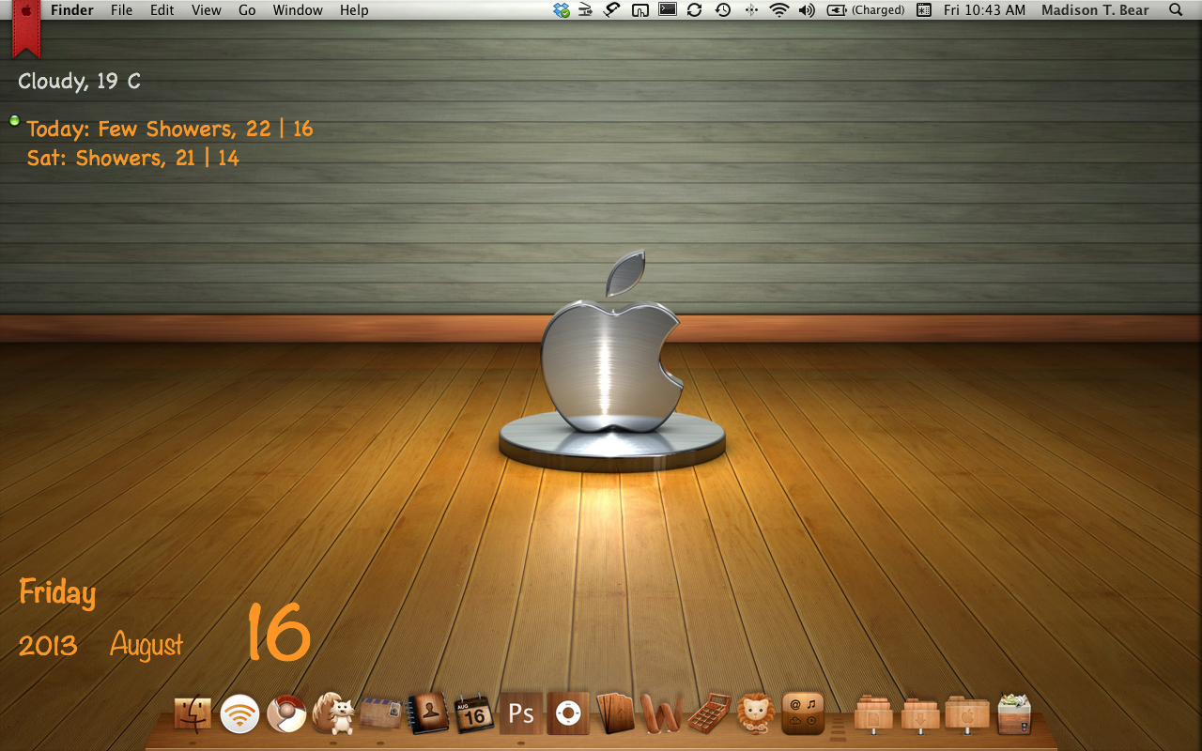Viewport: 1202px width, 751px height.
Task: Click the ladder-like menu bar icon
Action: click(x=585, y=10)
